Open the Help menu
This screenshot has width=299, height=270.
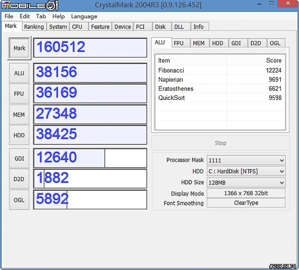[58, 16]
